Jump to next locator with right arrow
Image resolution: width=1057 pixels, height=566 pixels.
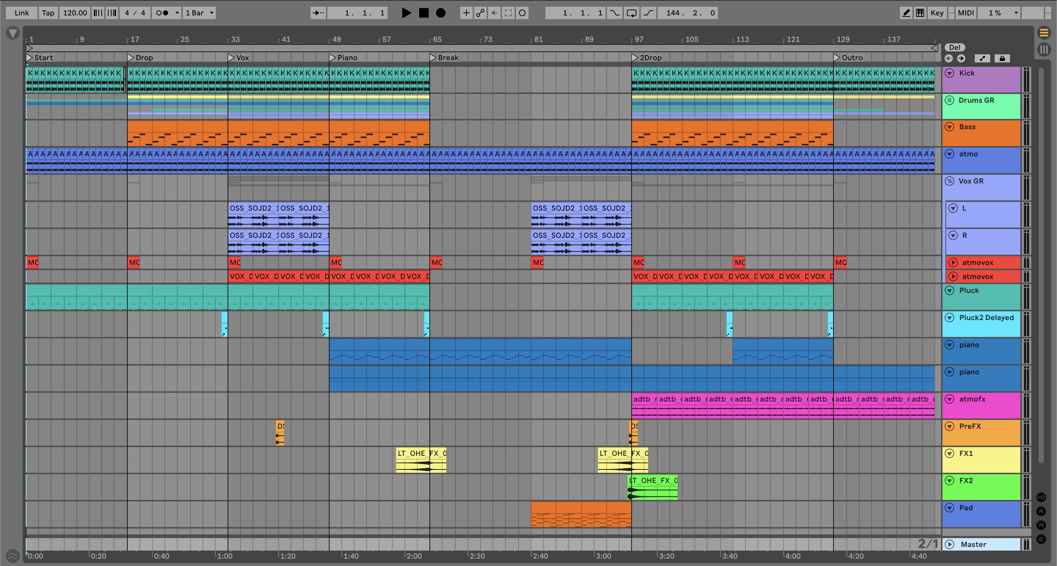point(962,58)
